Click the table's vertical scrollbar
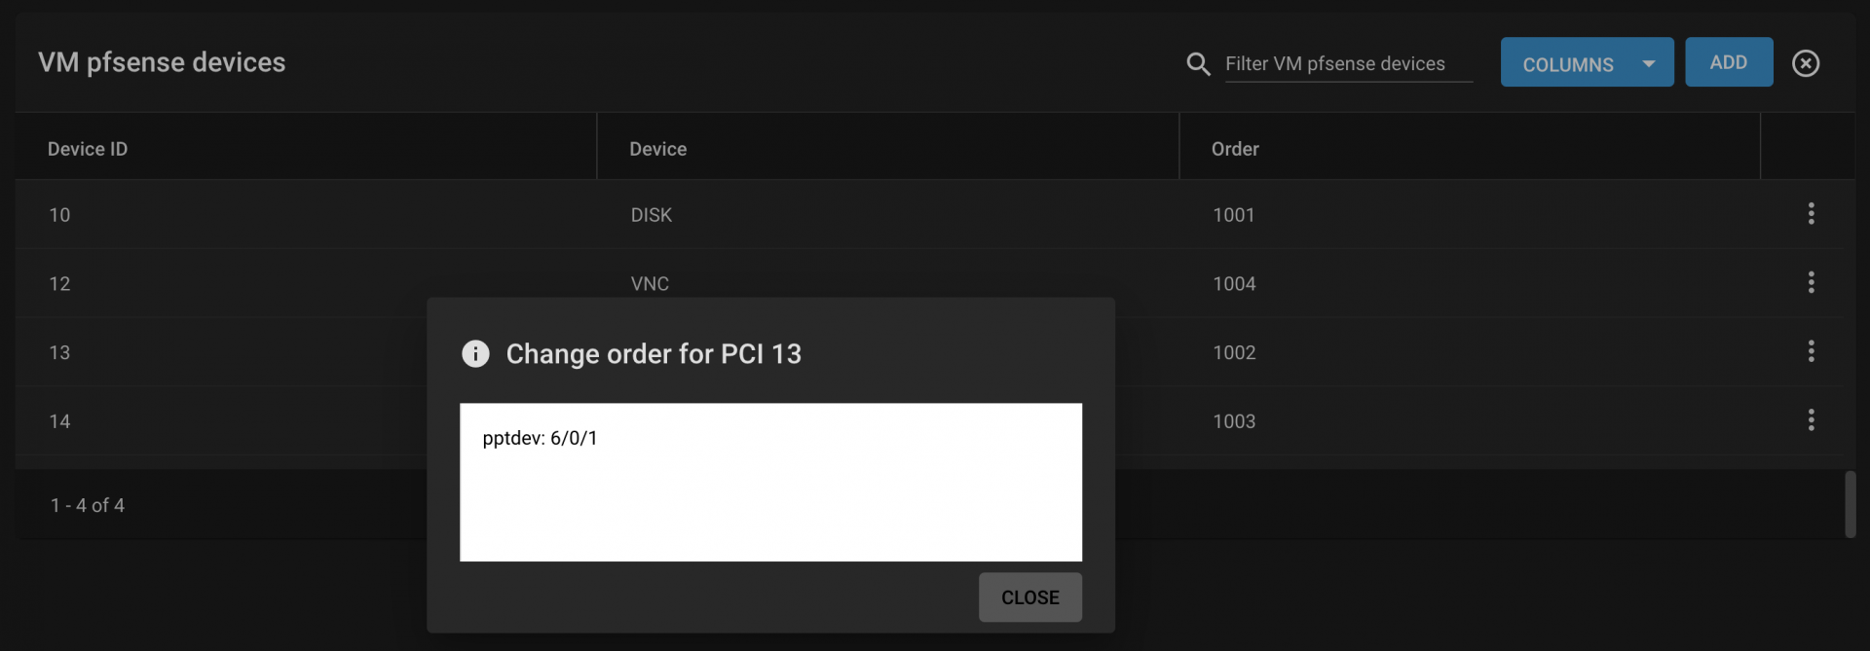Viewport: 1870px width, 651px height. 1850,504
